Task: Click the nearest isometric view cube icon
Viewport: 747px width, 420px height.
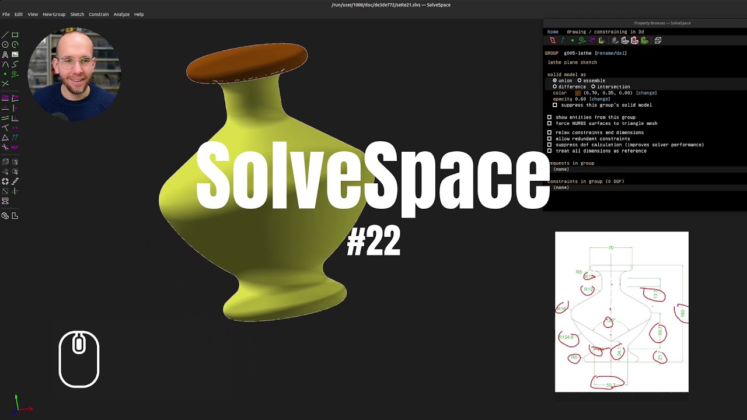Action: click(5, 215)
